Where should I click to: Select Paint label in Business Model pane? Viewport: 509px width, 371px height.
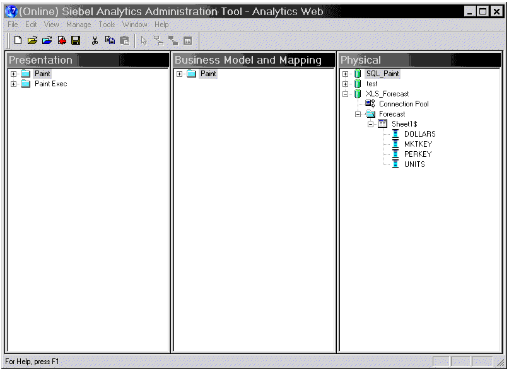[208, 74]
